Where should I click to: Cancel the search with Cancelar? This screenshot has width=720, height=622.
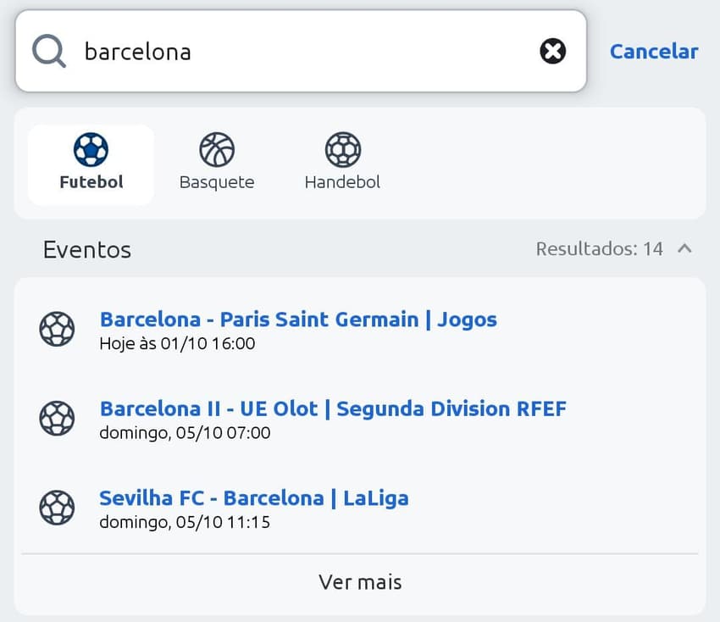[x=653, y=52]
